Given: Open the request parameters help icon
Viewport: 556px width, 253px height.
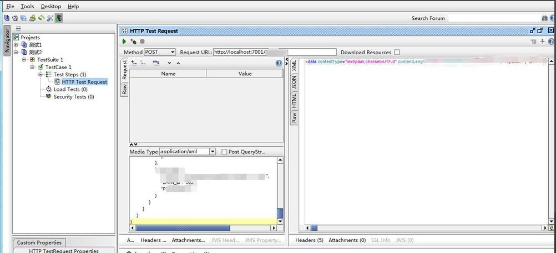Looking at the screenshot, I should click(279, 63).
